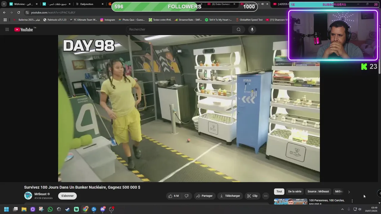Viewport: 381px width, 214px height.
Task: Open the Photo Quiz bookmark
Action: tap(131, 20)
